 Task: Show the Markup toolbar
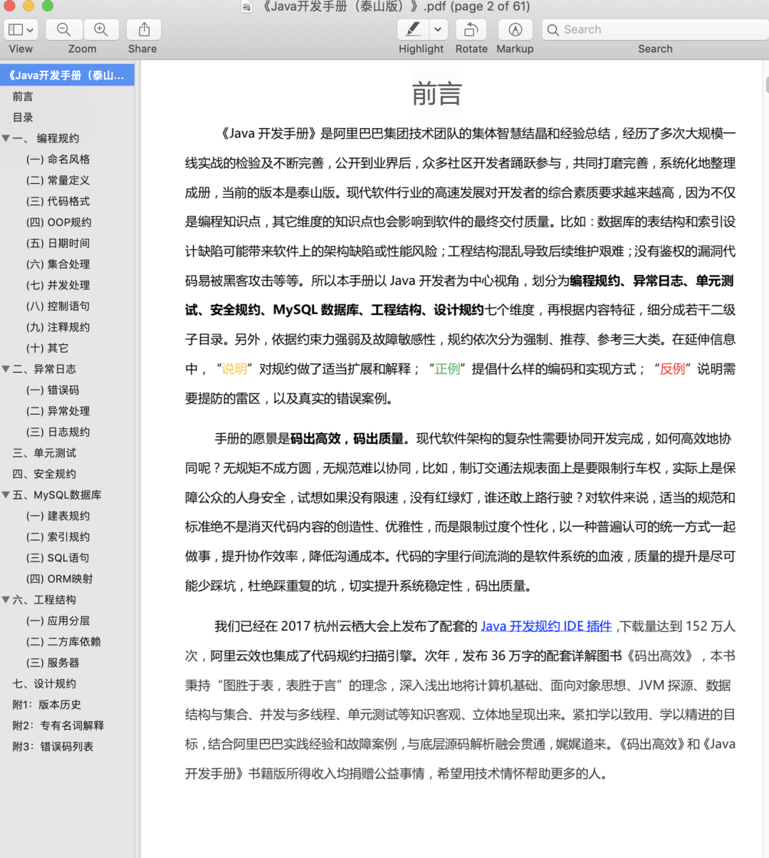click(516, 30)
